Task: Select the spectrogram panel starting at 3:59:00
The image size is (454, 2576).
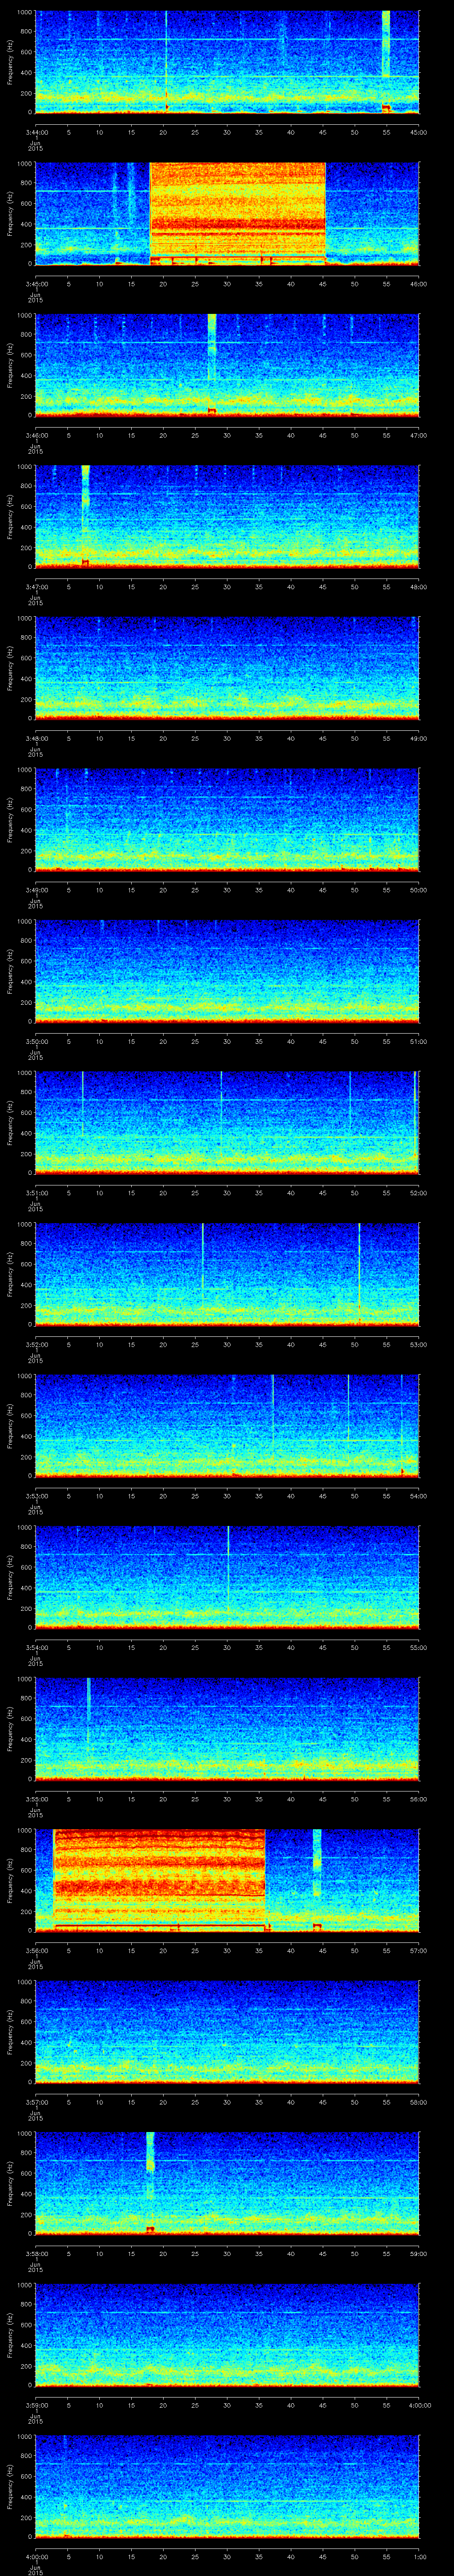Action: pyautogui.click(x=227, y=2335)
